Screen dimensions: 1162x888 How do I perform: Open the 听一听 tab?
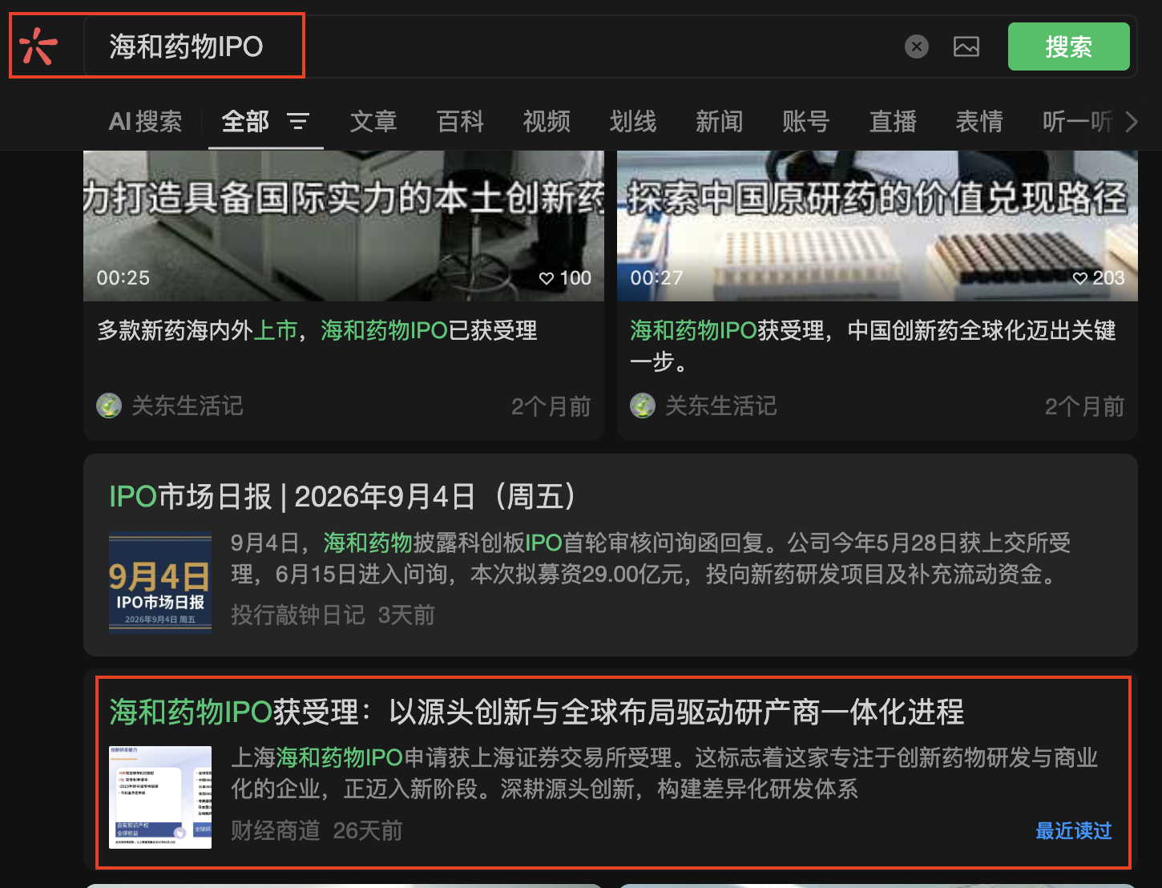(x=1077, y=122)
